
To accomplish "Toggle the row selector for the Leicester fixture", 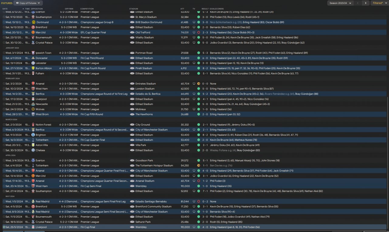I will pos(4,63).
